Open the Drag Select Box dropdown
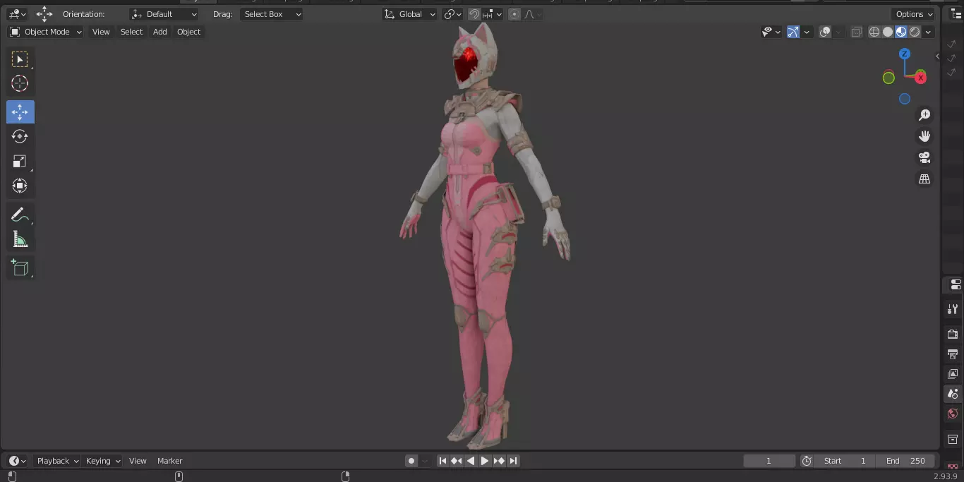Screen dimensions: 964x482 [271, 14]
